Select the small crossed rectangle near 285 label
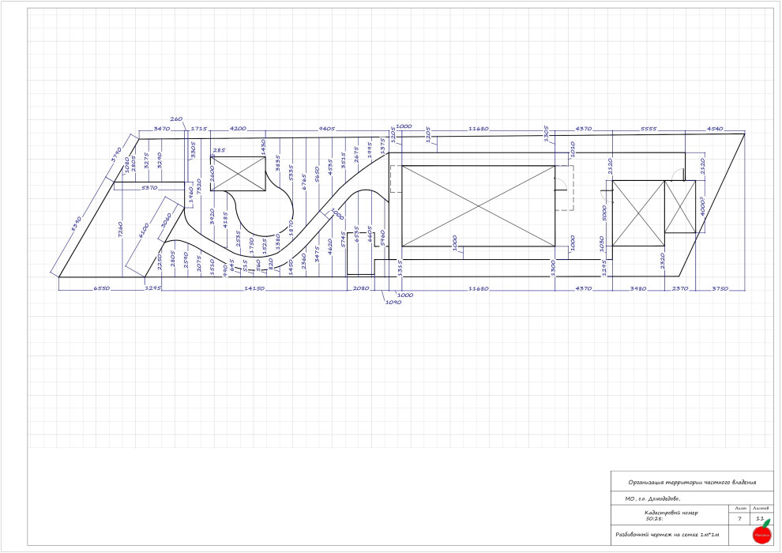This screenshot has height=553, width=782. (x=238, y=173)
